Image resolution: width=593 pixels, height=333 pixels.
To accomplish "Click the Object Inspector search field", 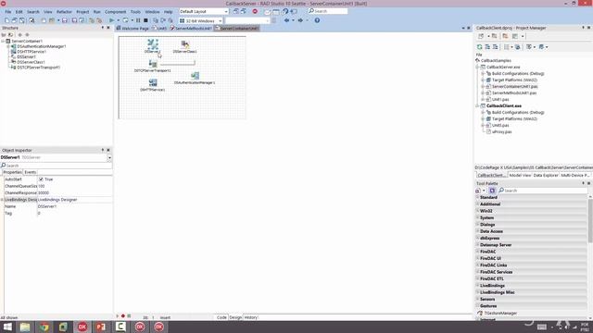I will click(56, 166).
